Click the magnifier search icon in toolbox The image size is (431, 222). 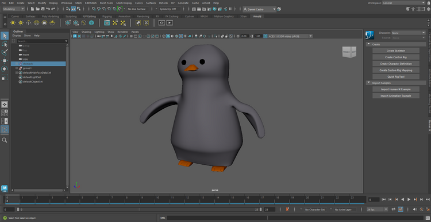coord(5,140)
